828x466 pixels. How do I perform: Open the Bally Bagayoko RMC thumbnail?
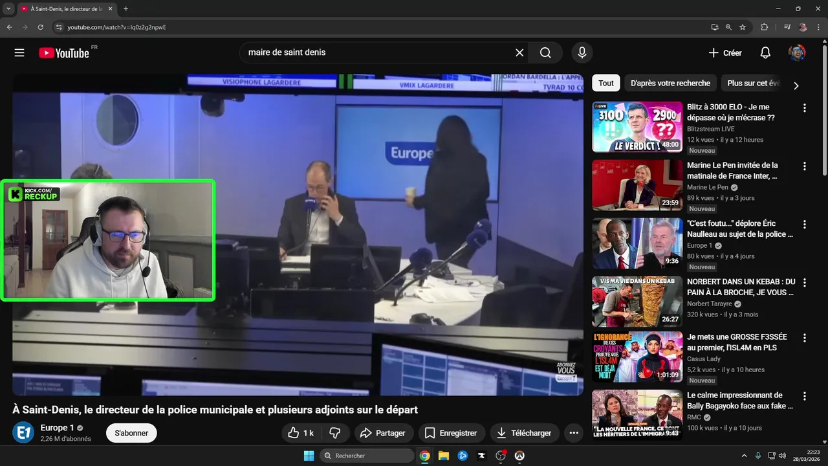click(x=637, y=415)
